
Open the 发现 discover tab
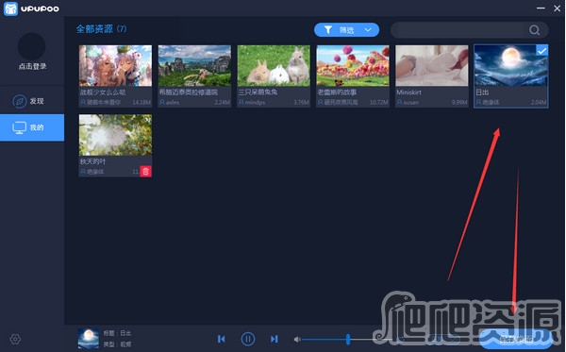pos(32,101)
